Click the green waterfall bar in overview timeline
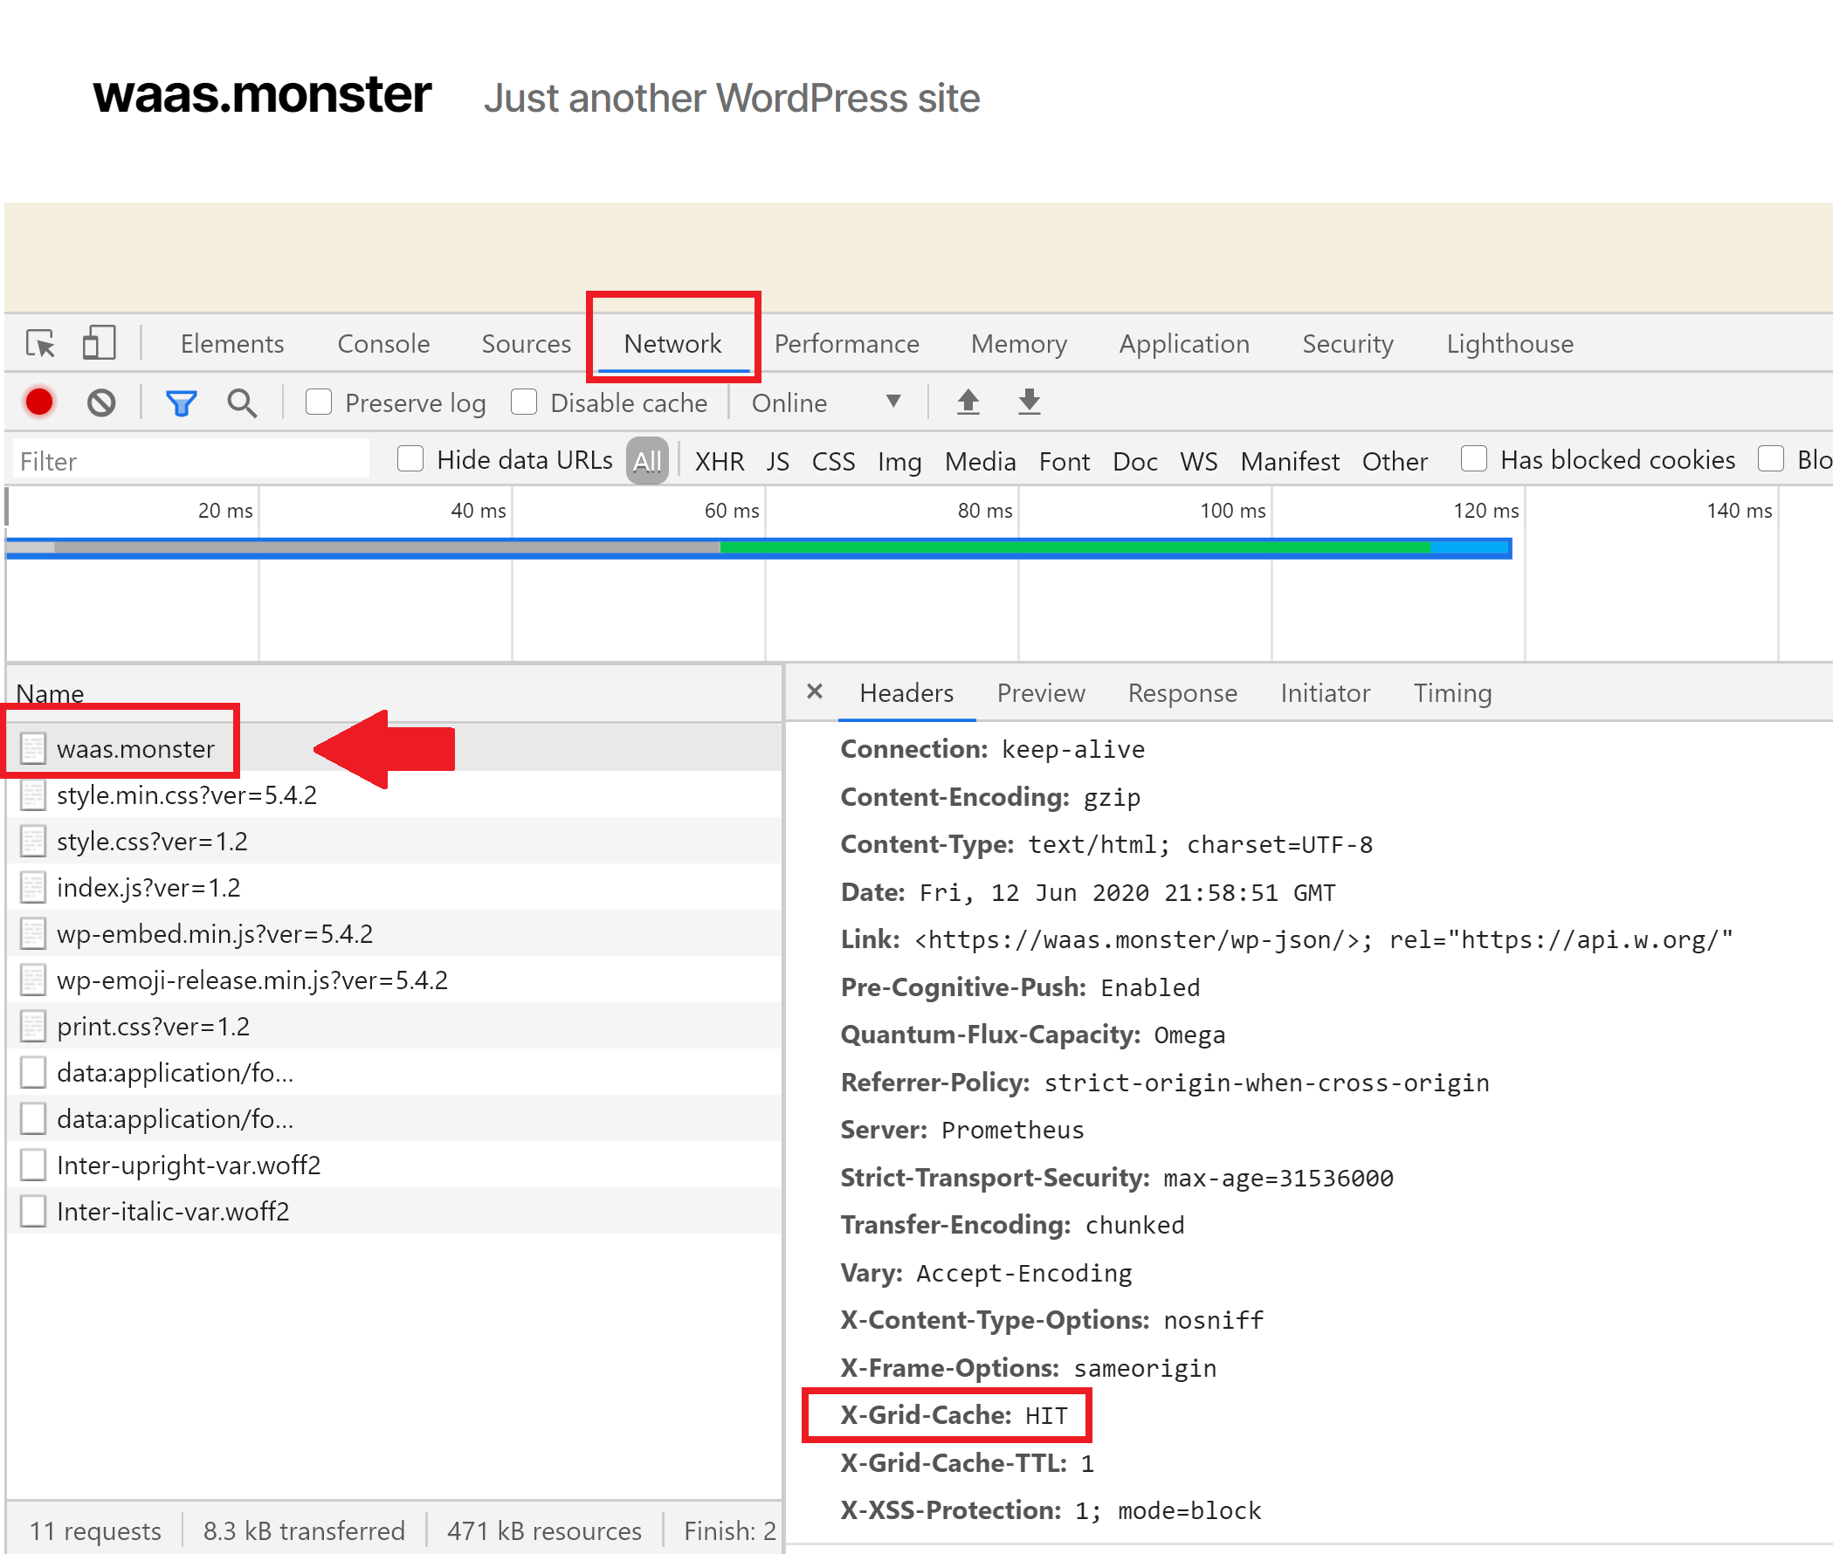1833x1554 pixels. pyautogui.click(x=1075, y=548)
